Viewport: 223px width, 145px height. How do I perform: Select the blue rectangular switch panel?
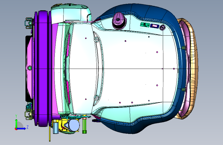155,26
